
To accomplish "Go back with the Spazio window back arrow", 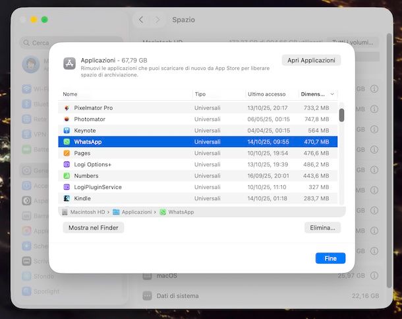I will pos(141,20).
